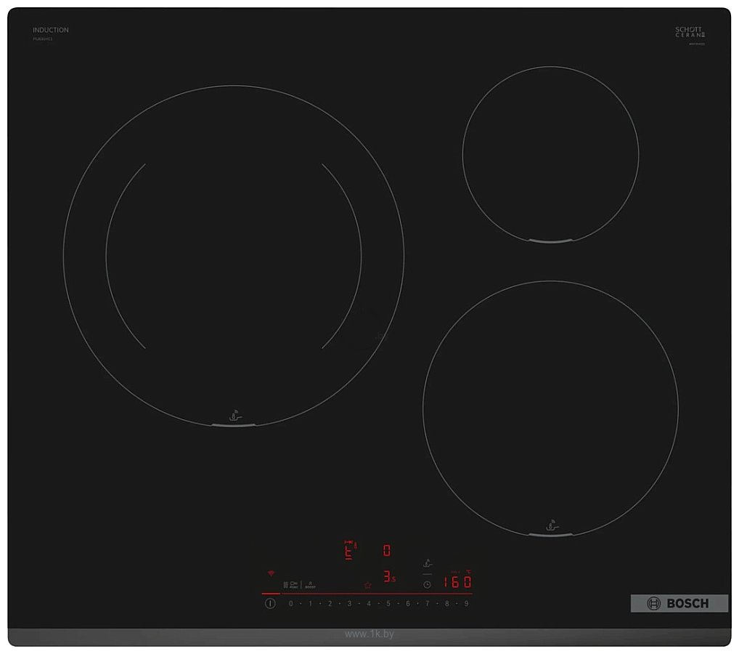Set power level 7 on the slider
Viewport: 739px width, 654px height.
pyautogui.click(x=428, y=604)
